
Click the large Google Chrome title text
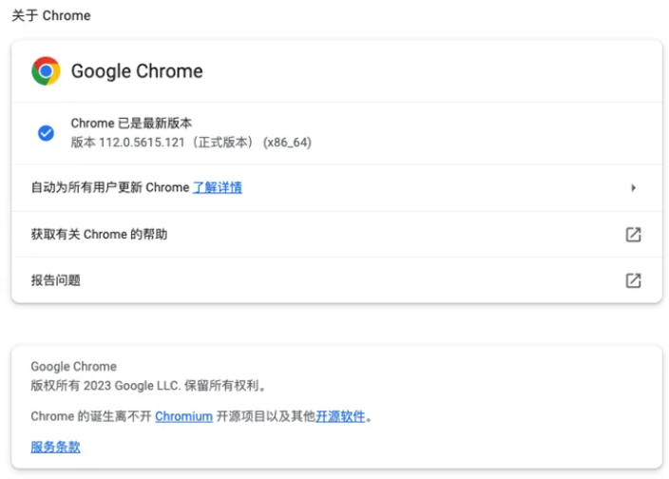(x=137, y=71)
